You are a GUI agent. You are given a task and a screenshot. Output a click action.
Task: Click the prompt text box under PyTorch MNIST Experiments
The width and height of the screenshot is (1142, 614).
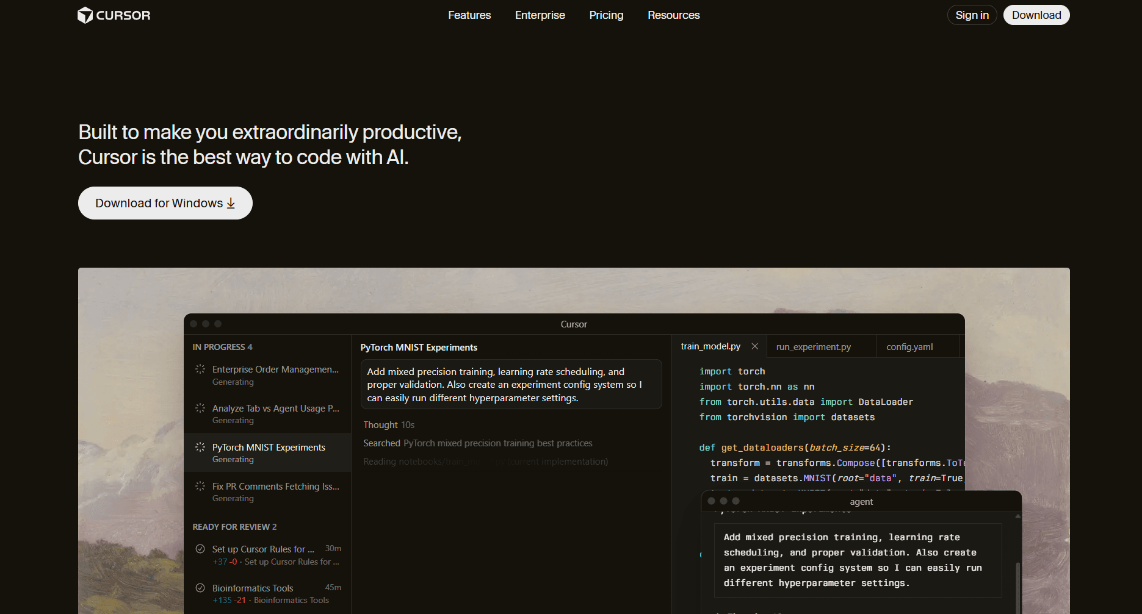(x=511, y=385)
